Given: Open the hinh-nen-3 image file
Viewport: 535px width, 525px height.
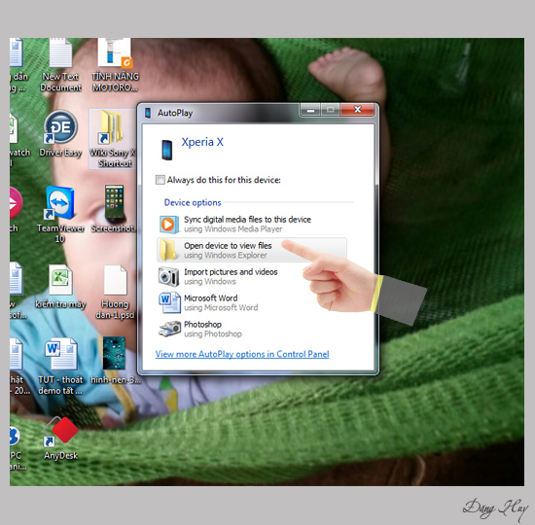Looking at the screenshot, I should pos(115,361).
